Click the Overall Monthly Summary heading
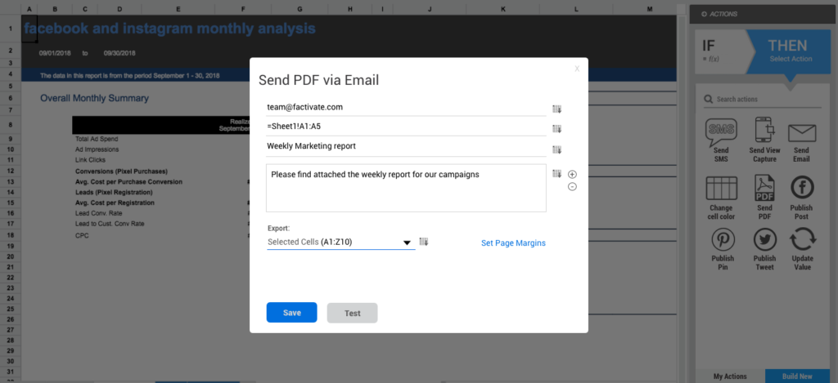The image size is (838, 383). click(95, 98)
